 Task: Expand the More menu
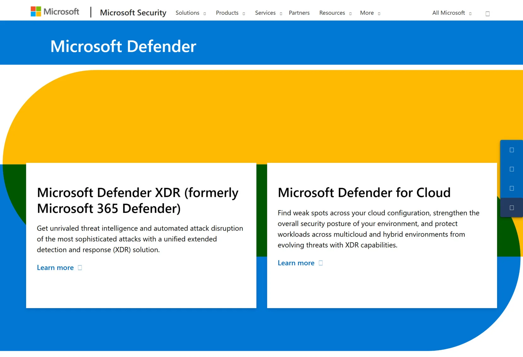[370, 13]
